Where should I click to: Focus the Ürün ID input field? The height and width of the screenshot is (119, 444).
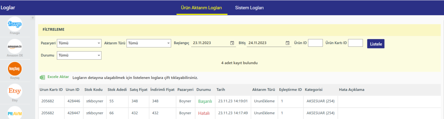[x=315, y=43]
